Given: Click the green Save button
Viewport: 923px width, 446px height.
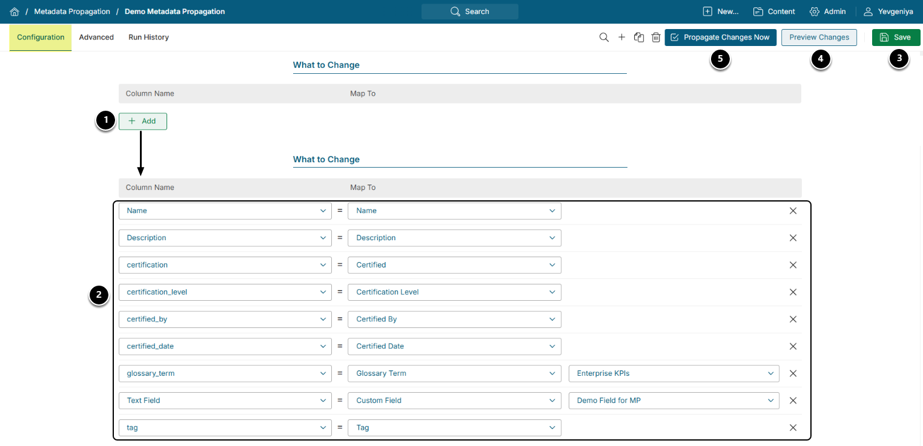Looking at the screenshot, I should [896, 38].
